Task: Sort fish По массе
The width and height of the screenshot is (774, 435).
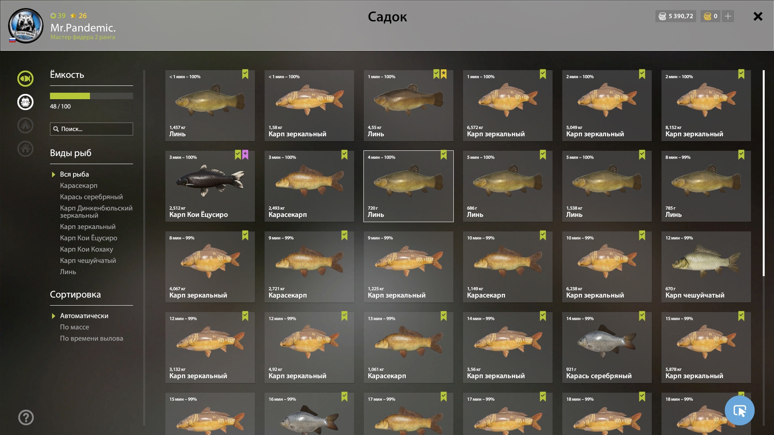Action: (75, 327)
